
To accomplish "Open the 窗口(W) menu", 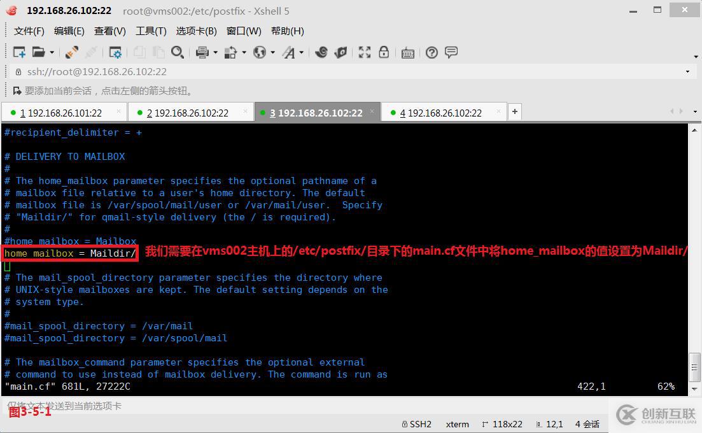I will click(244, 31).
